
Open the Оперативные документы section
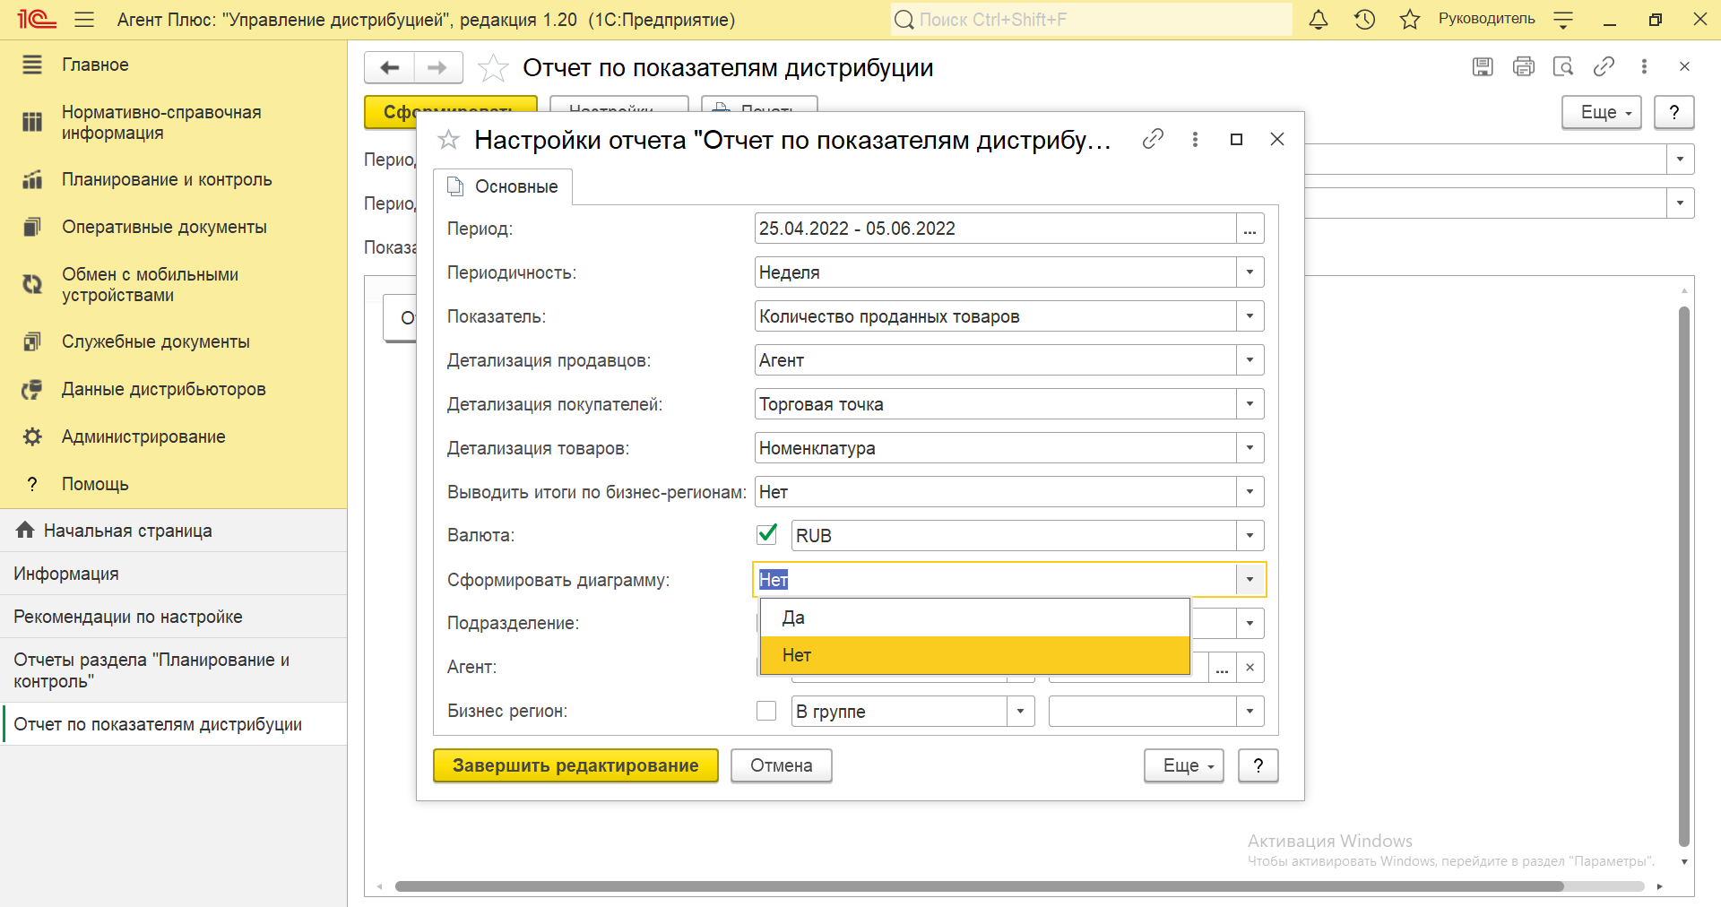click(x=164, y=227)
